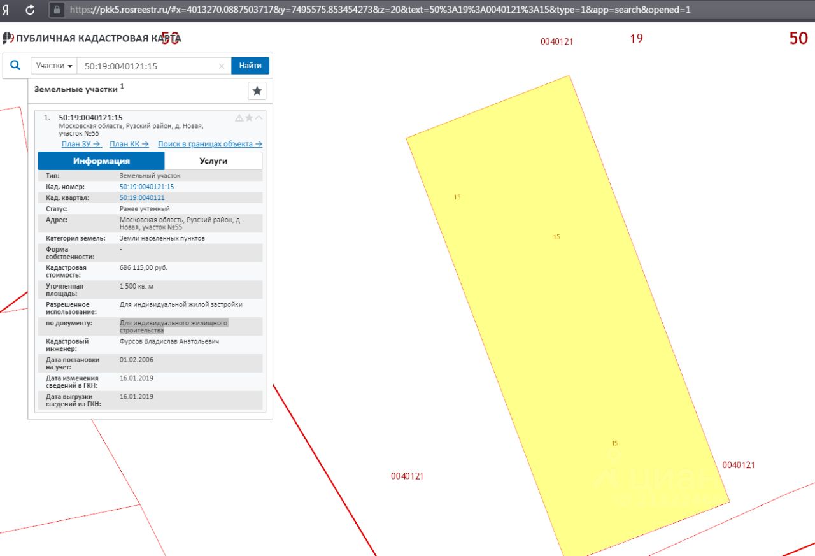Click the Тип value Земельный участок
Image resolution: width=815 pixels, height=556 pixels.
click(150, 175)
